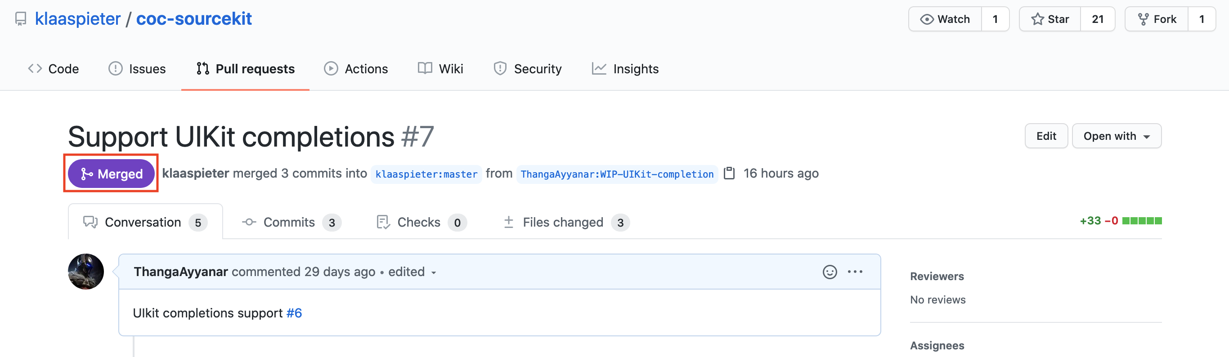The height and width of the screenshot is (357, 1229).
Task: Click the star icon in Star
Action: tap(1037, 19)
